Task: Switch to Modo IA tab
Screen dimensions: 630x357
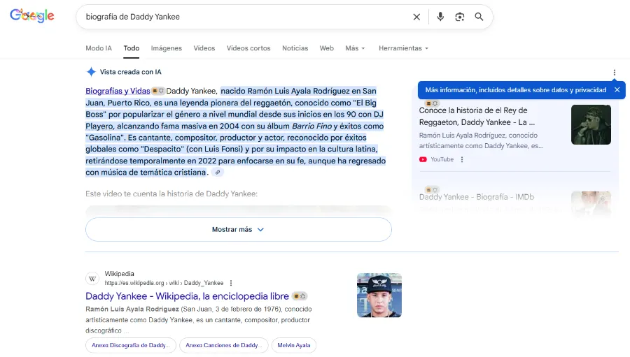Action: (99, 48)
